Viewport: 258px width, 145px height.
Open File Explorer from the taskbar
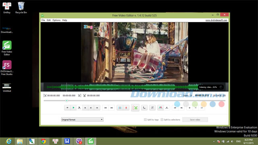click(x=20, y=141)
